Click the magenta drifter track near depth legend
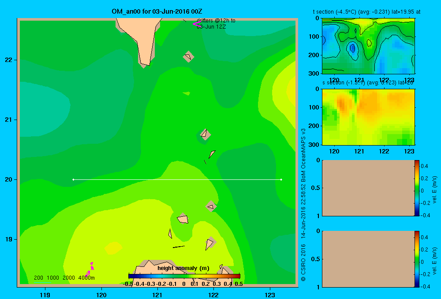 [x=90, y=269]
